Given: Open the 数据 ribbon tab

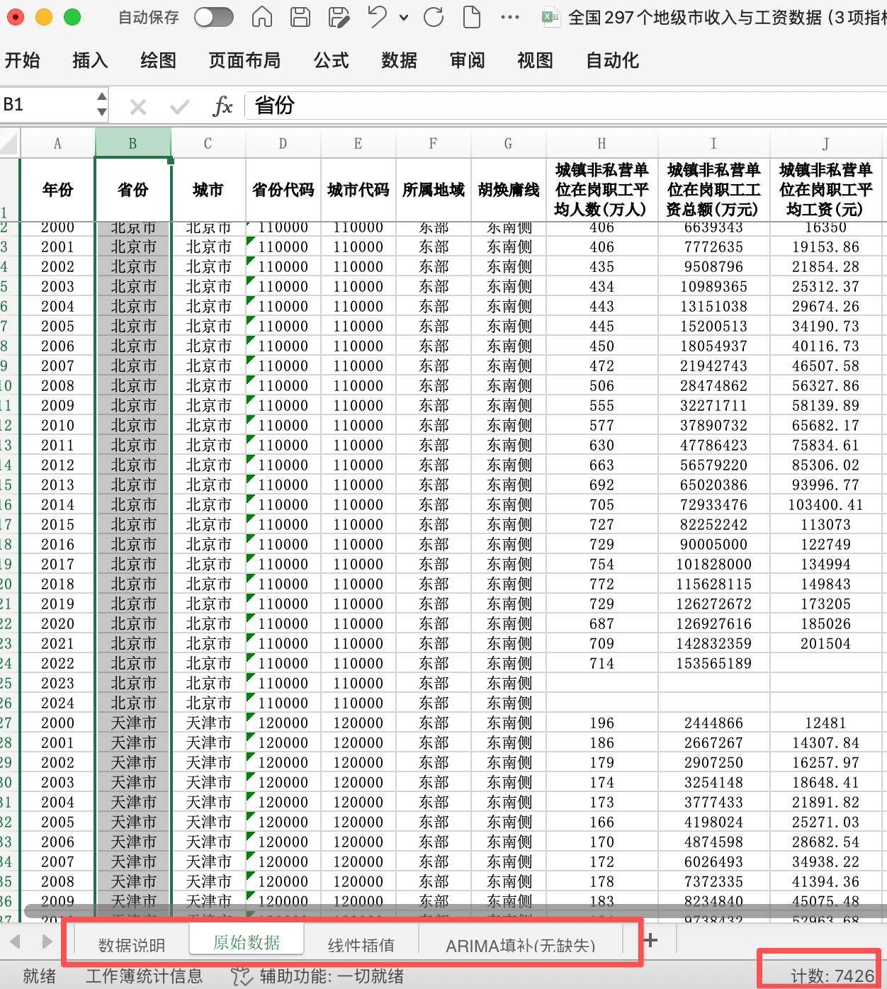Looking at the screenshot, I should [x=399, y=61].
